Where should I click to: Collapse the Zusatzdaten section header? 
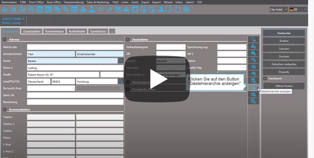pyautogui.click(x=128, y=40)
